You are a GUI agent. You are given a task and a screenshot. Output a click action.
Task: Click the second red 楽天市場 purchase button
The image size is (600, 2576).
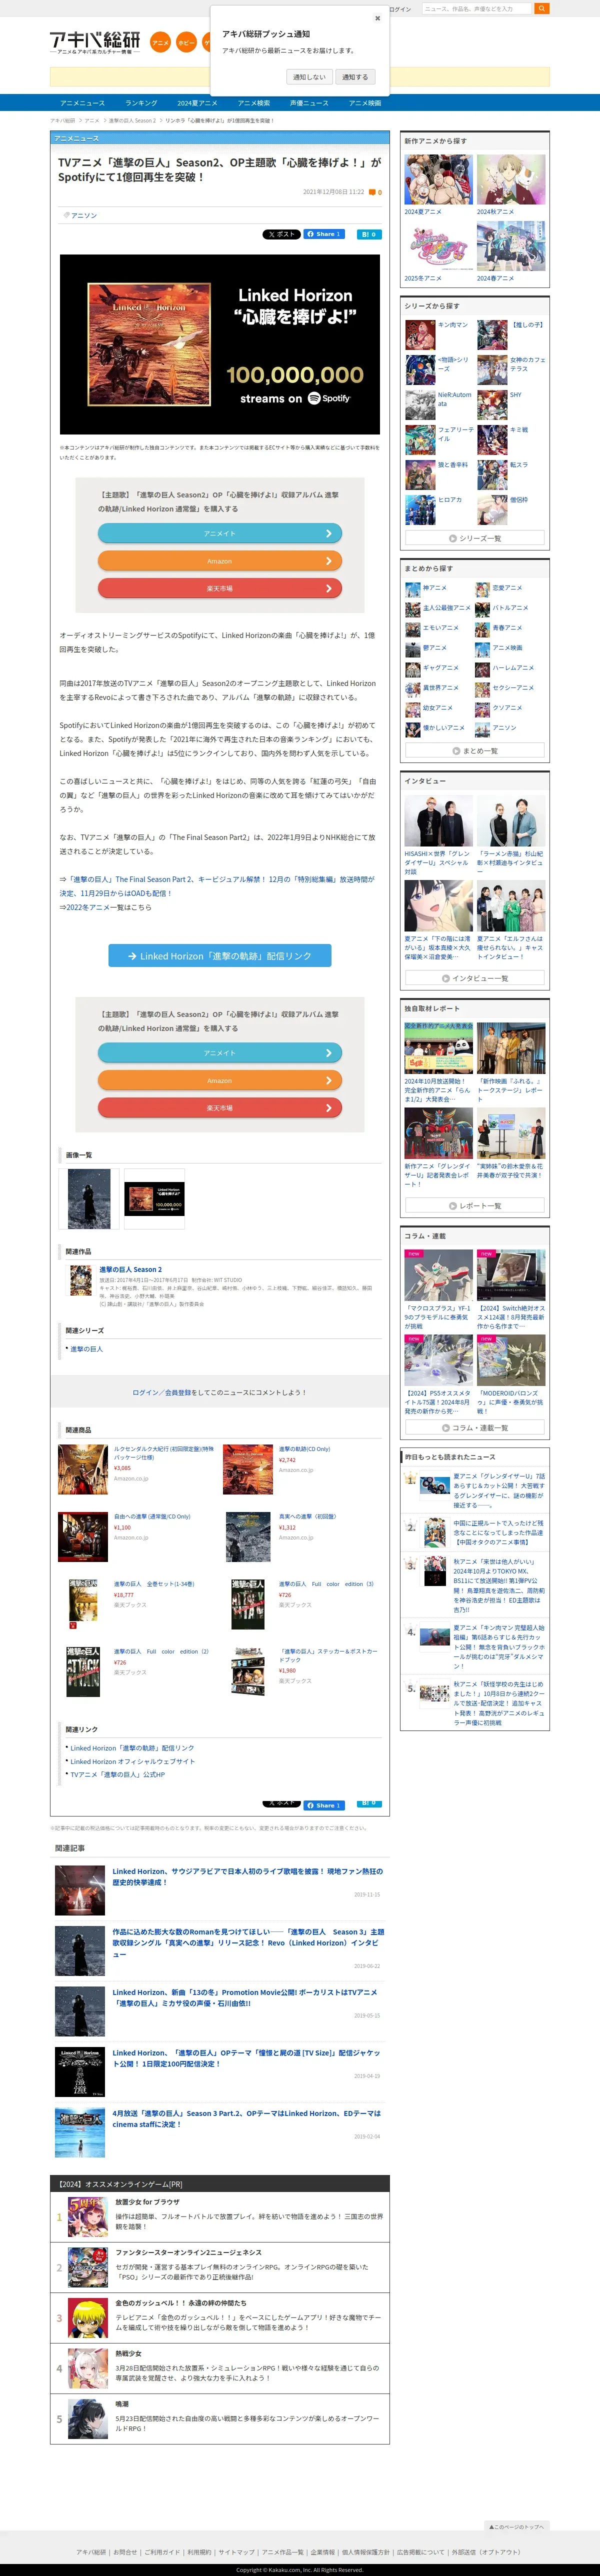(x=220, y=1108)
